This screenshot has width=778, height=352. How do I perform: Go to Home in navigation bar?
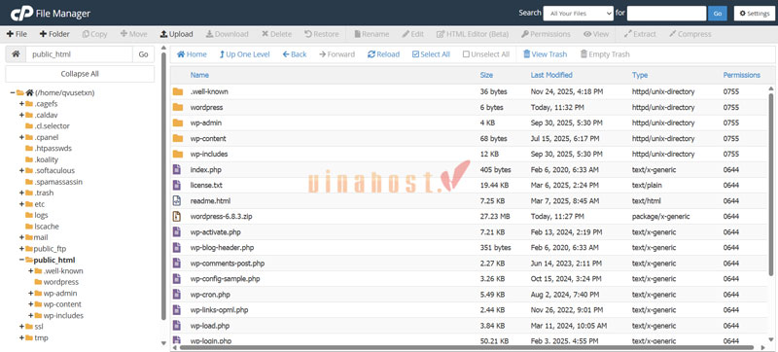(192, 54)
